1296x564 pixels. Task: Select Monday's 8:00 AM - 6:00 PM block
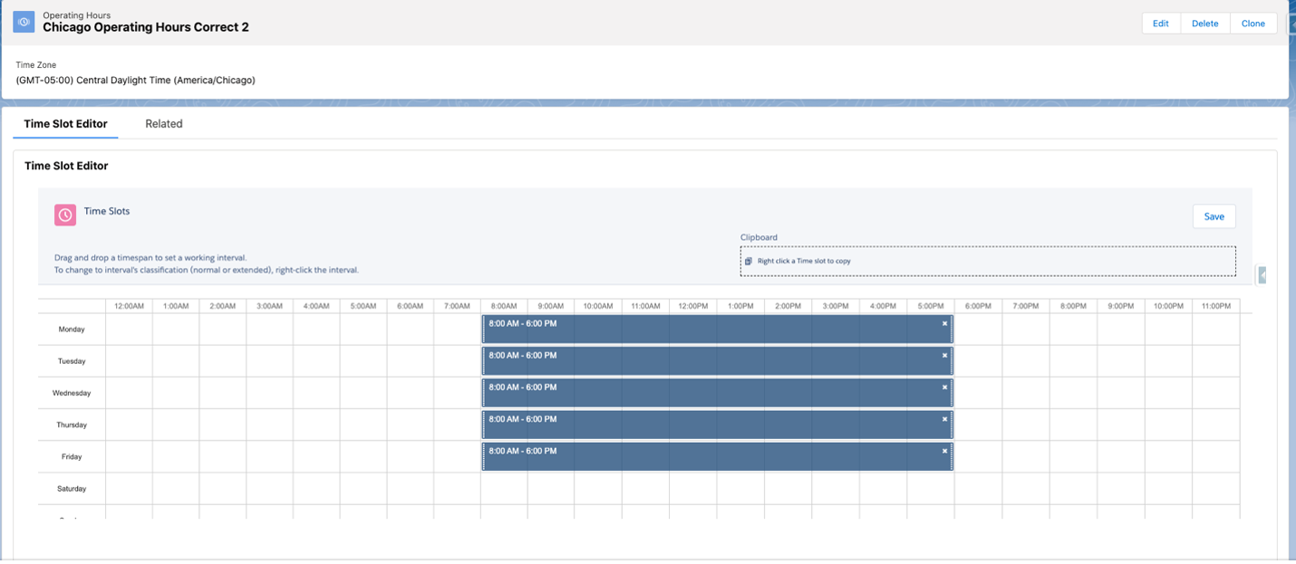click(x=716, y=330)
